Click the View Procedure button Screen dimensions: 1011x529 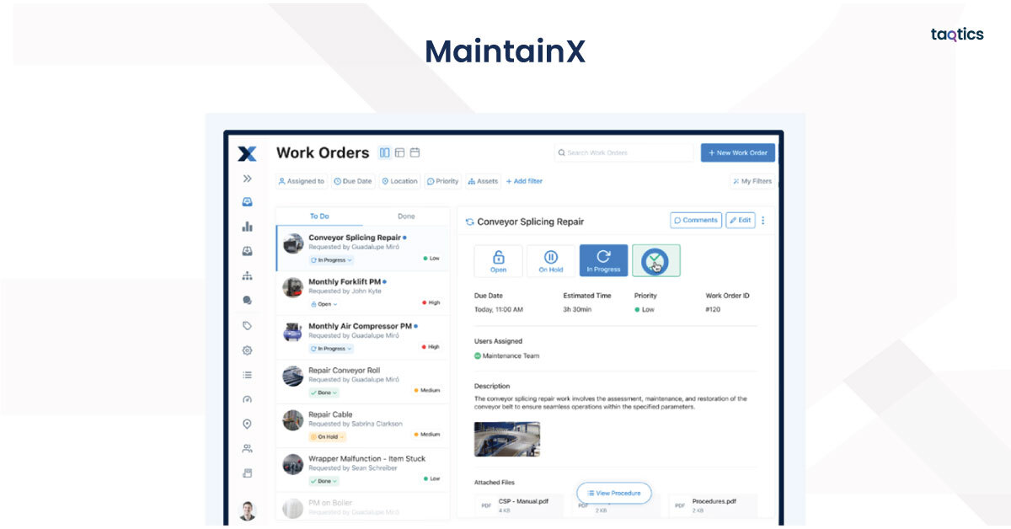[613, 493]
